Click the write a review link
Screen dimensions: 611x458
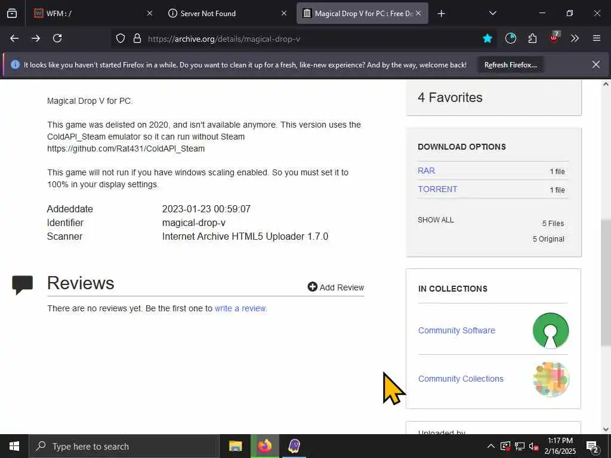click(240, 308)
